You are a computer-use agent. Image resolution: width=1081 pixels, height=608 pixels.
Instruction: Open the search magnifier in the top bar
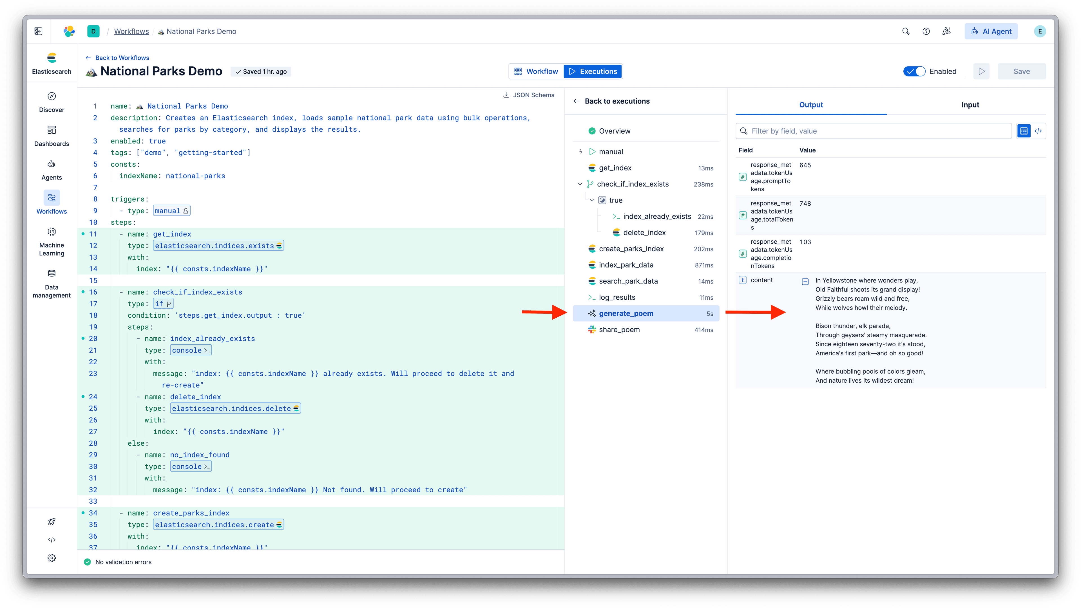pyautogui.click(x=906, y=31)
